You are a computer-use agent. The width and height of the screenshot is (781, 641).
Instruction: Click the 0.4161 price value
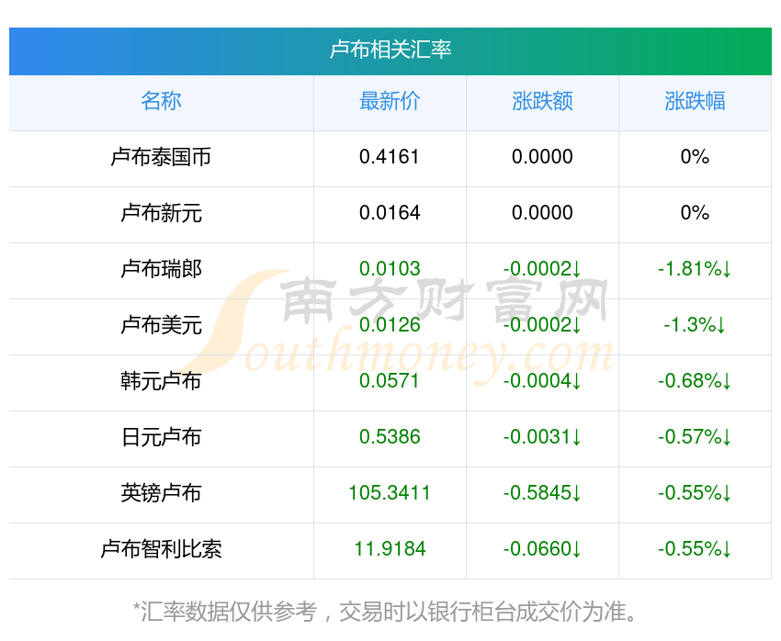pyautogui.click(x=390, y=157)
